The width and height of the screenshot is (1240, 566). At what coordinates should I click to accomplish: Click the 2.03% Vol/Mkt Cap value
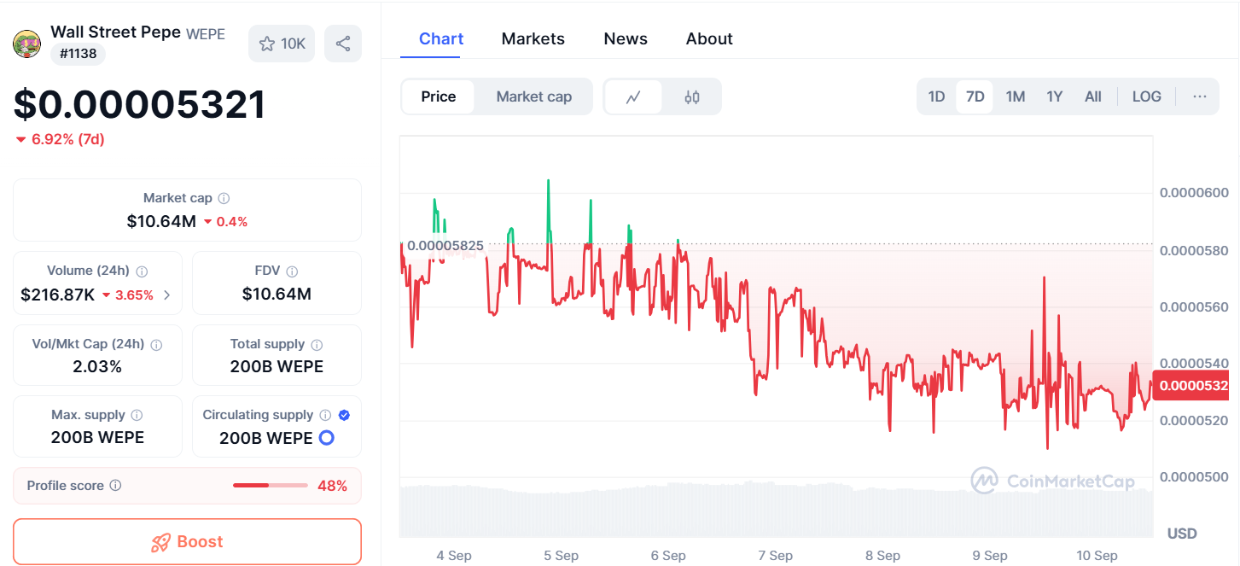point(97,367)
